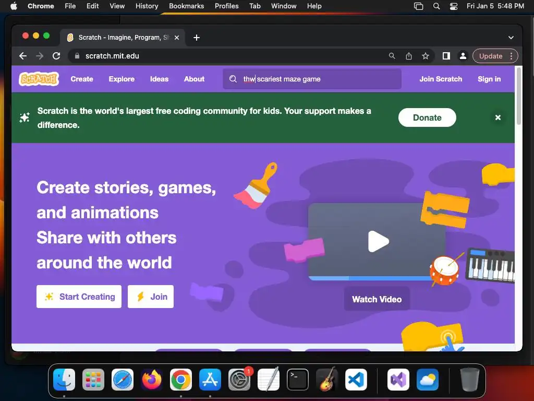
Task: Open the Bookmarks menu
Action: tap(186, 6)
